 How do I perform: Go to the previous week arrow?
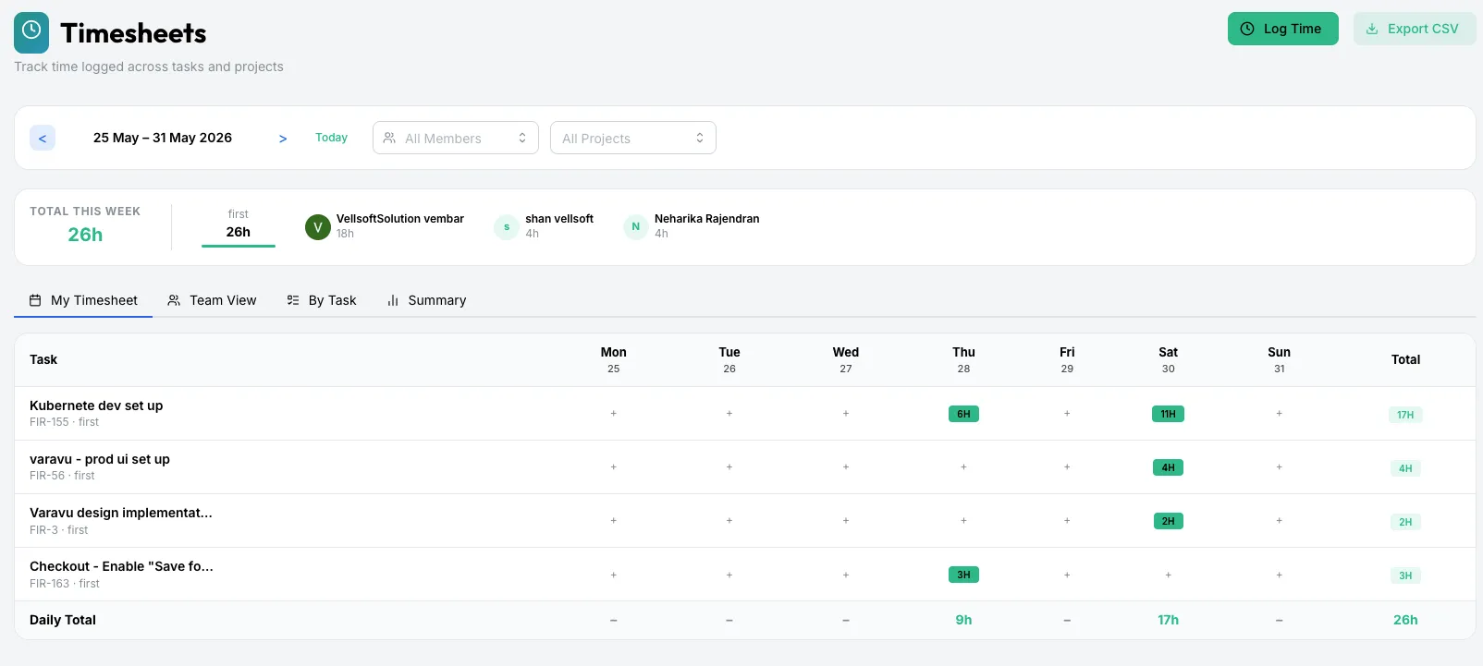(43, 138)
